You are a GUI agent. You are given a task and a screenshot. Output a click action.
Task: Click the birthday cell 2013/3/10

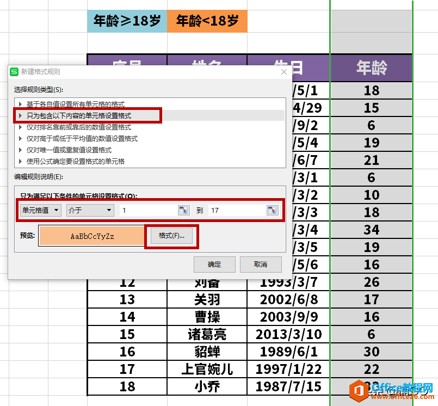289,334
